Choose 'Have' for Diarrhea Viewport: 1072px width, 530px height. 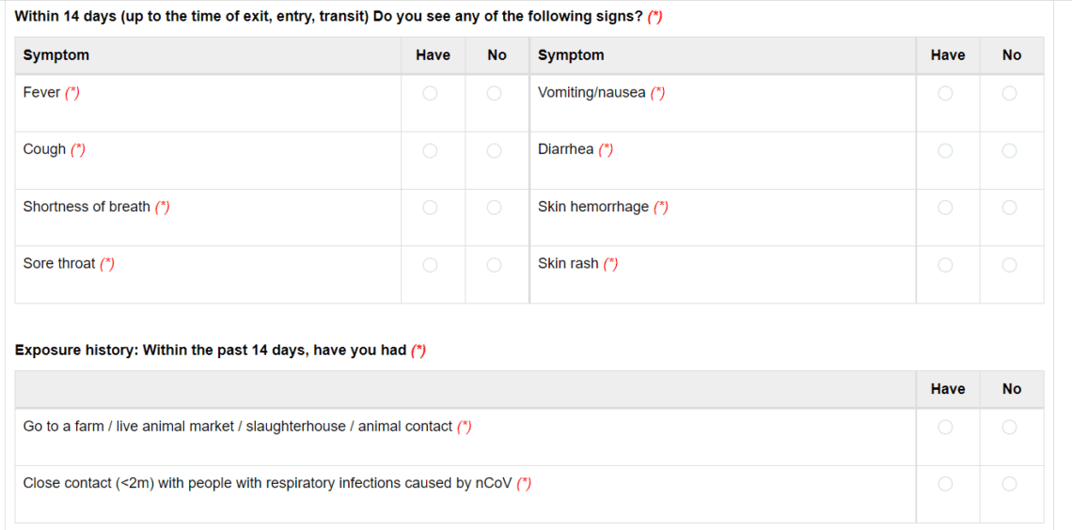click(945, 150)
